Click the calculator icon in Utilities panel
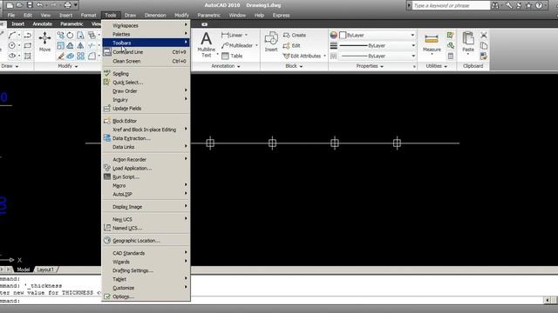The image size is (558, 313). (451, 56)
